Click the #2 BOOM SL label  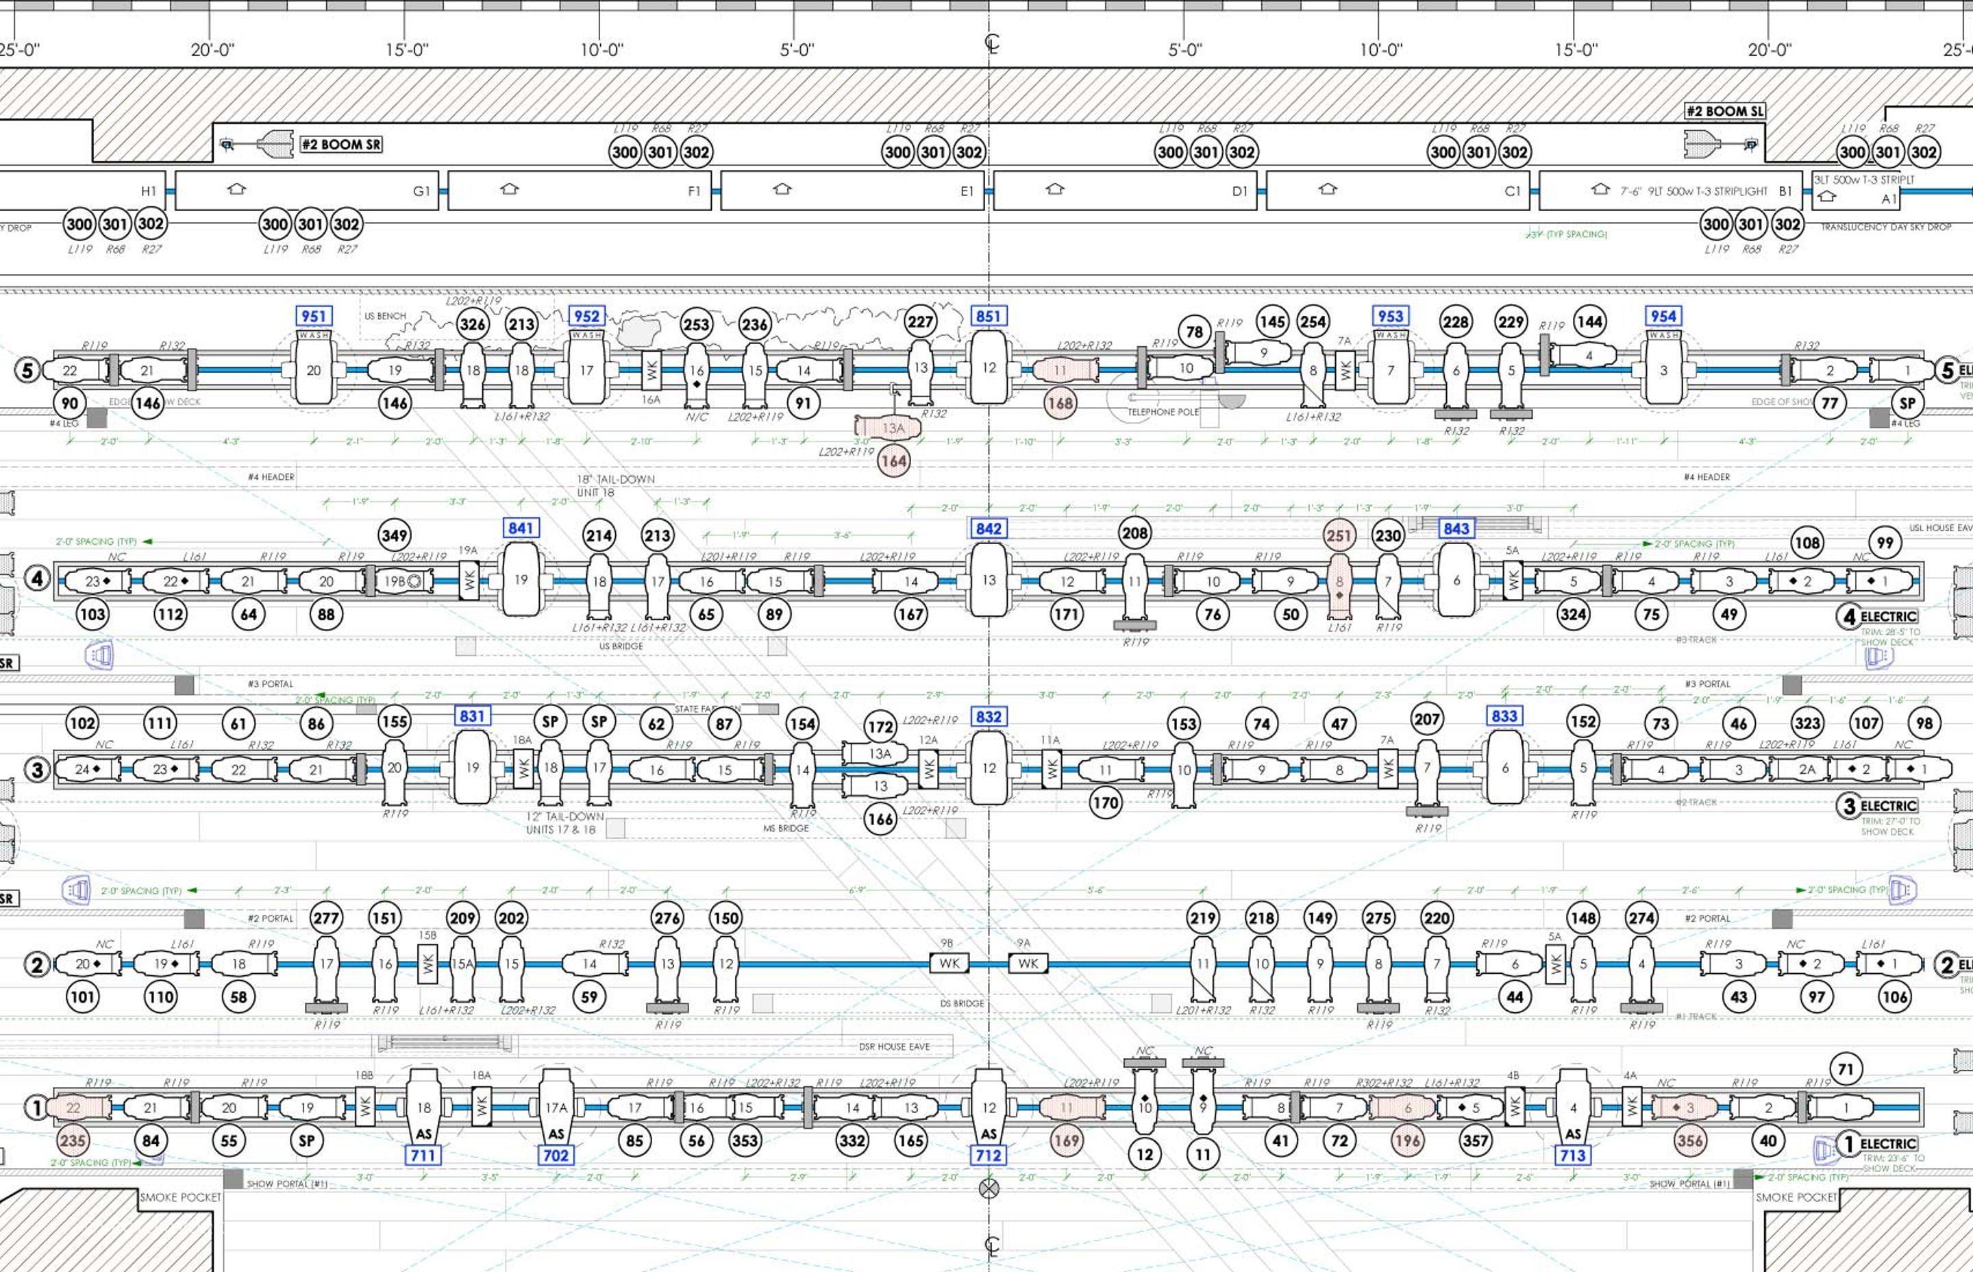(1724, 112)
